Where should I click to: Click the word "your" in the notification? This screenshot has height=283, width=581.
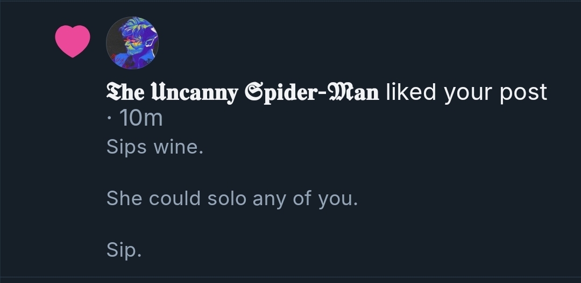tap(466, 92)
